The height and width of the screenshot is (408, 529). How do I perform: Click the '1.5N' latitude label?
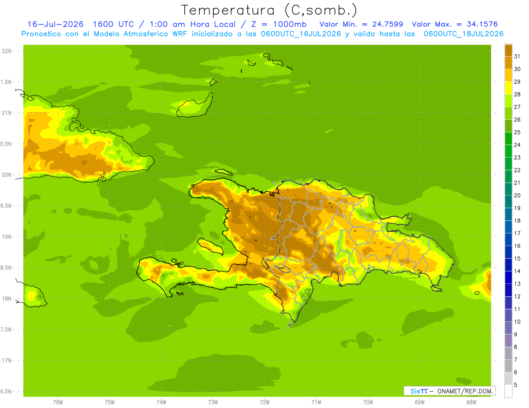(7, 82)
